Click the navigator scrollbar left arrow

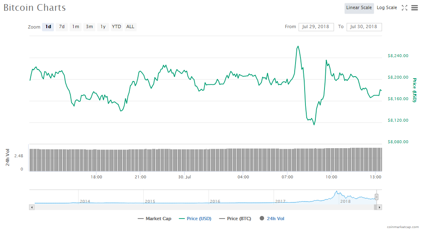pos(31,207)
